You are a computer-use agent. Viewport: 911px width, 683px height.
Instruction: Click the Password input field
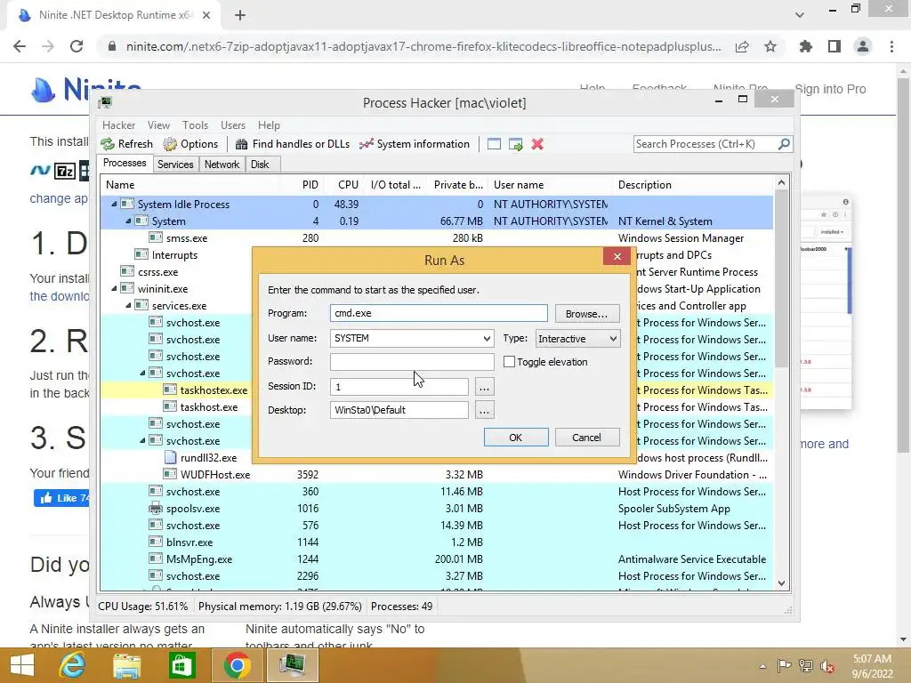pyautogui.click(x=412, y=361)
